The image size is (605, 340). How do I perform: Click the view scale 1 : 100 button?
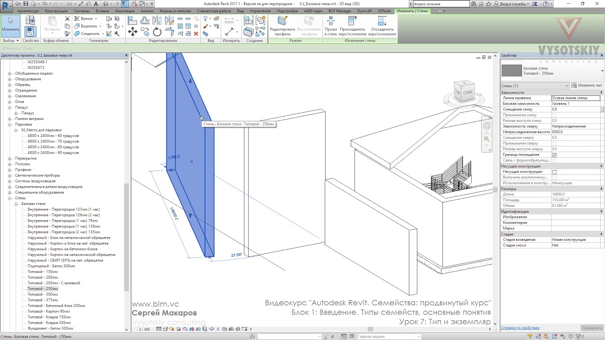click(x=144, y=329)
